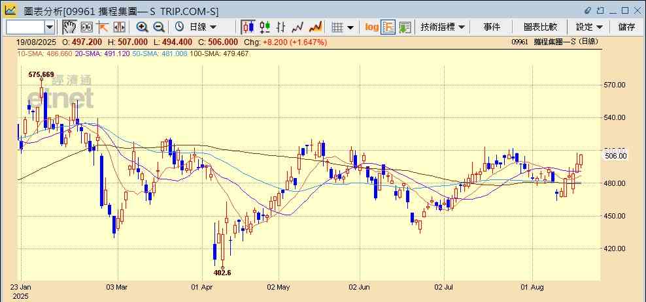
Task: Open the grid lines dropdown arrow
Action: click(350, 27)
